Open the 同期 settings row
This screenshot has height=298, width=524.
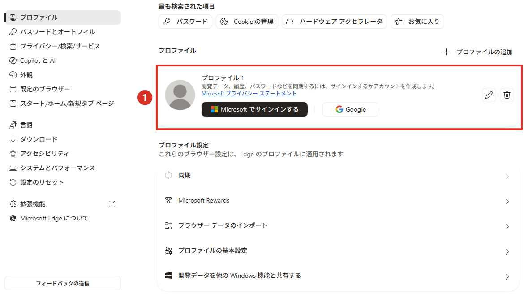(x=338, y=176)
